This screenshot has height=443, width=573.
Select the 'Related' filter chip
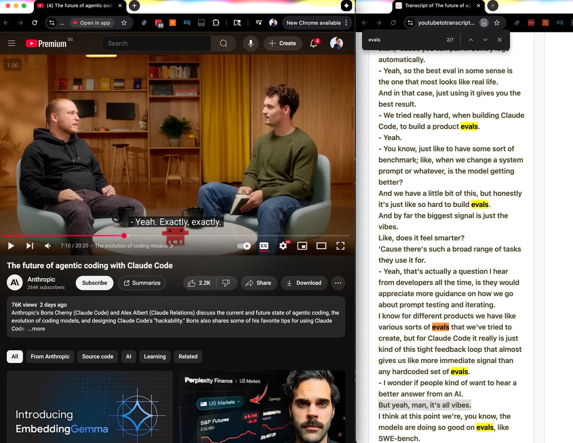coord(188,356)
